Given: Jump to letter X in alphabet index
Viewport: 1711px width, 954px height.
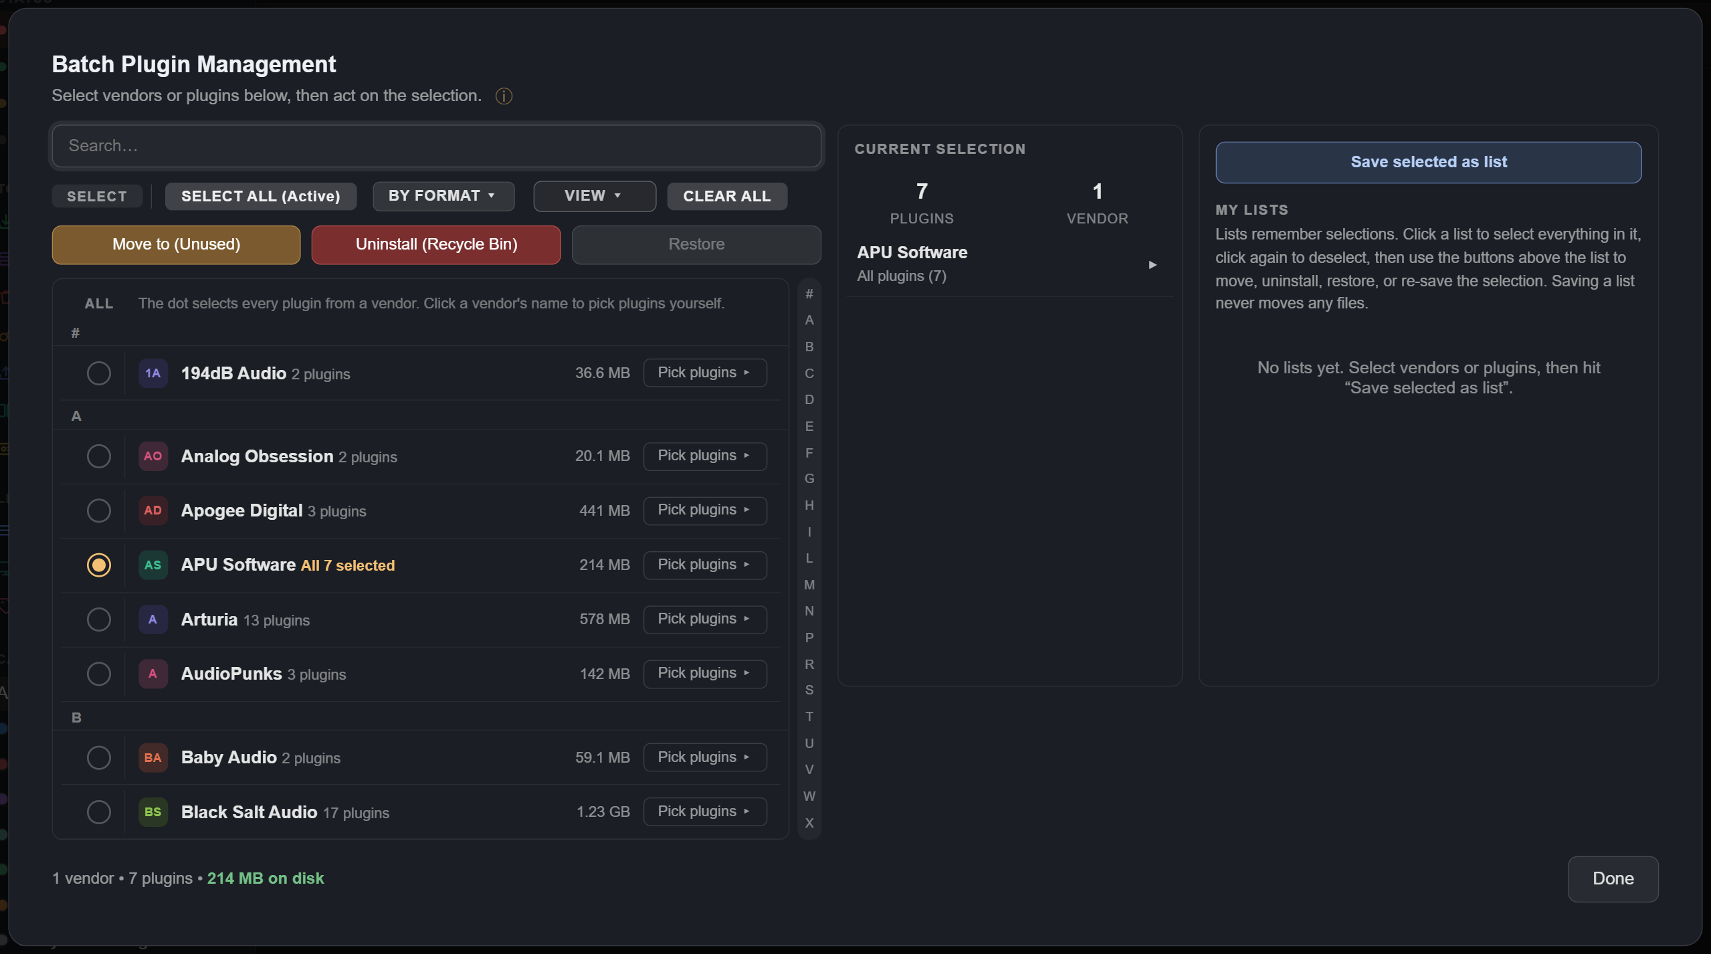Looking at the screenshot, I should click(809, 824).
